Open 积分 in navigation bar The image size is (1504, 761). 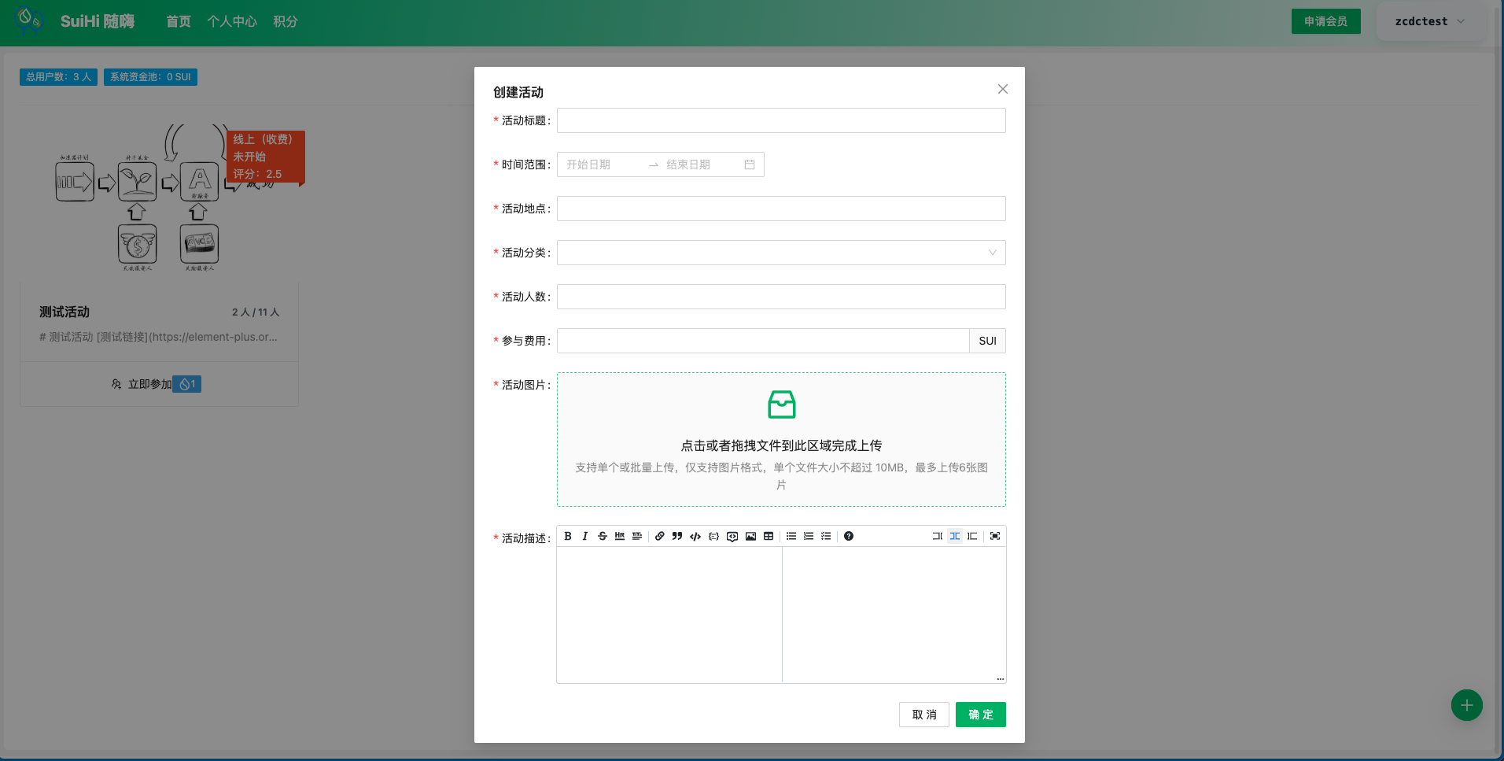tap(286, 21)
